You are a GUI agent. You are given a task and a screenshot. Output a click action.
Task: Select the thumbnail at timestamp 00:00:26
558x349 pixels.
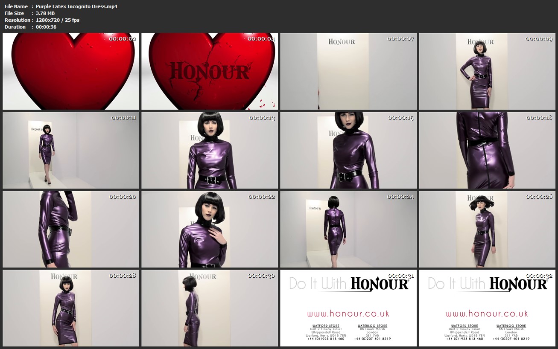coord(487,229)
